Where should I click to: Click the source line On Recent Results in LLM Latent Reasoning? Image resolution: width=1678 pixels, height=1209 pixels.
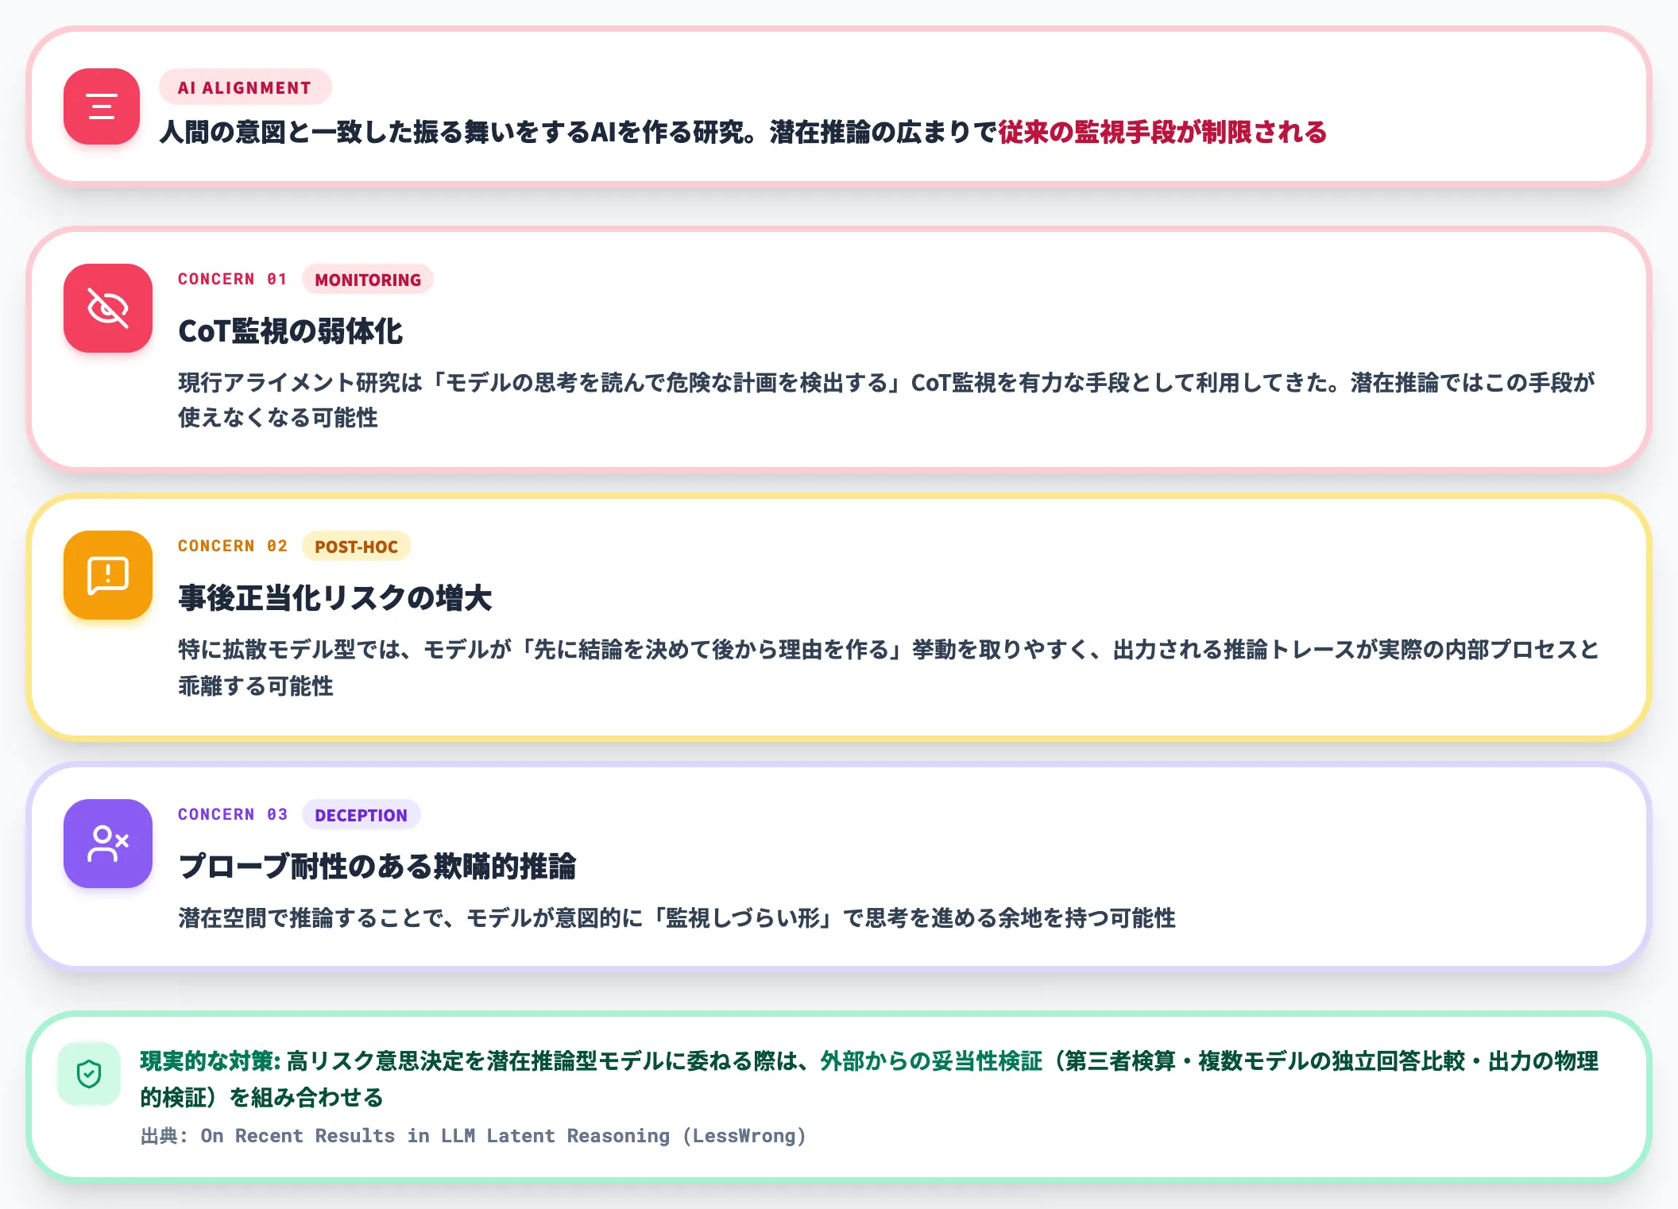coord(474,1136)
